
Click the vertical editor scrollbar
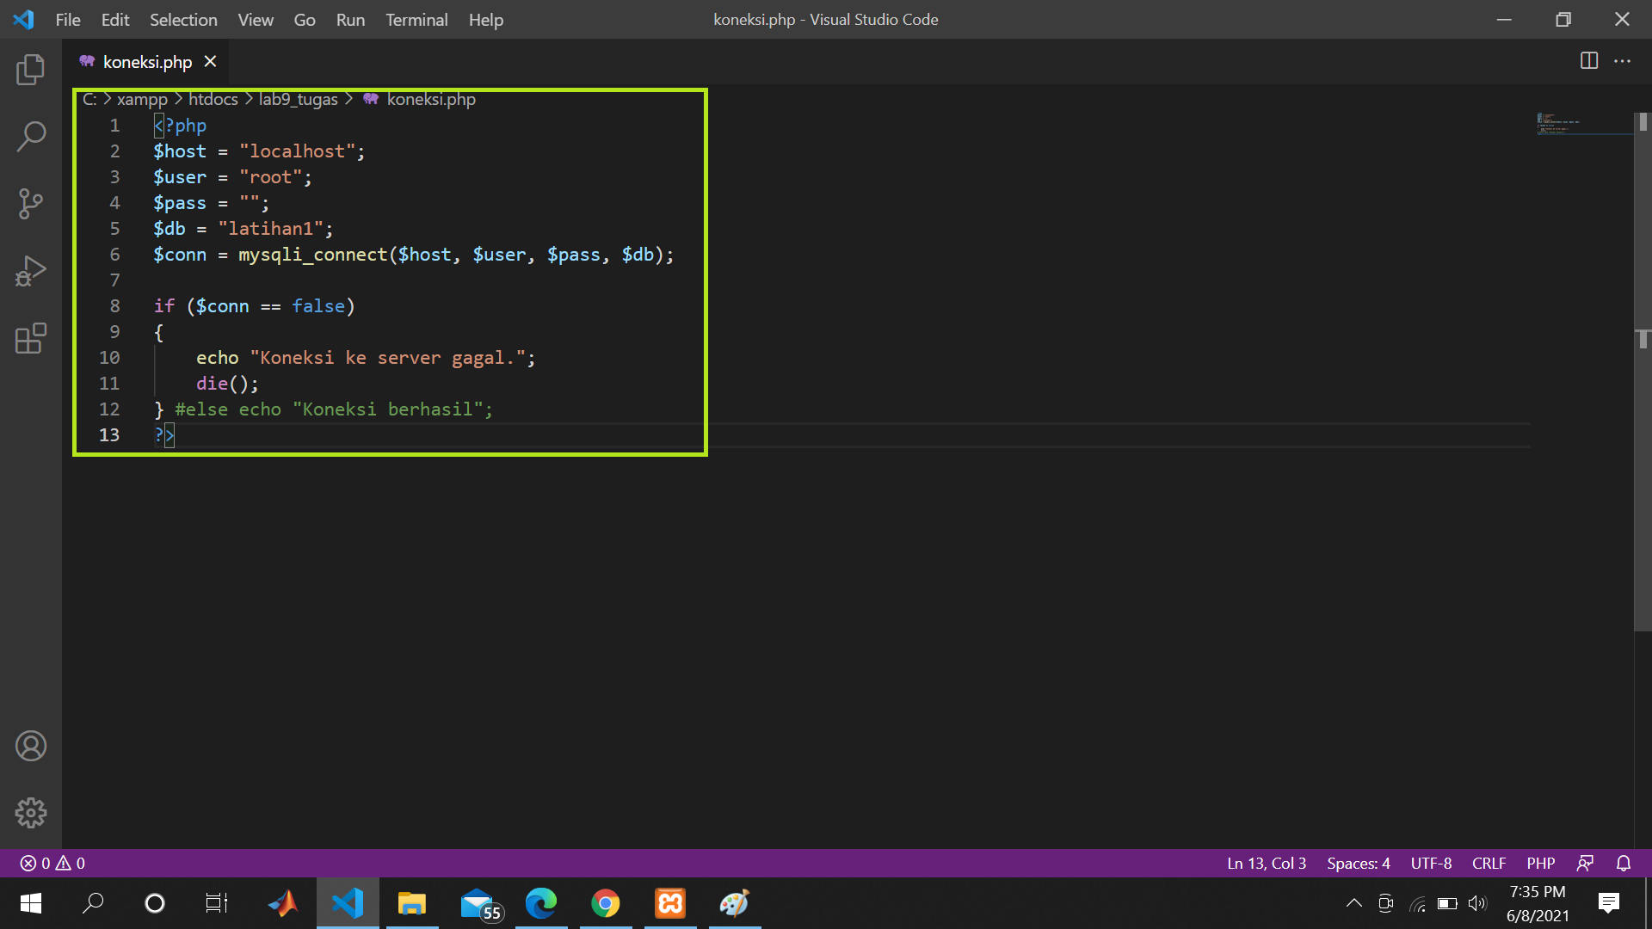[1642, 372]
